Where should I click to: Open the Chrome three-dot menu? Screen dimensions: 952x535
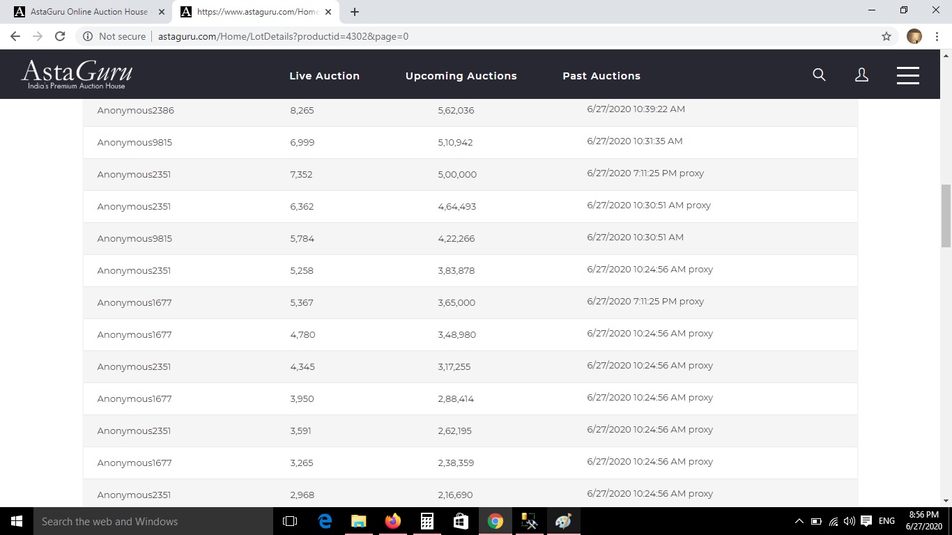click(x=936, y=36)
